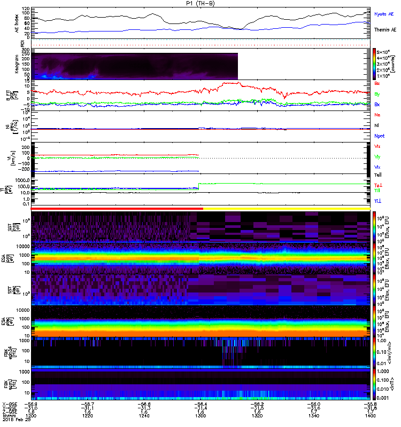This screenshot has width=401, height=427.
Task: Select the red "Te⊥" temperature legend label
Action: pyautogui.click(x=378, y=185)
